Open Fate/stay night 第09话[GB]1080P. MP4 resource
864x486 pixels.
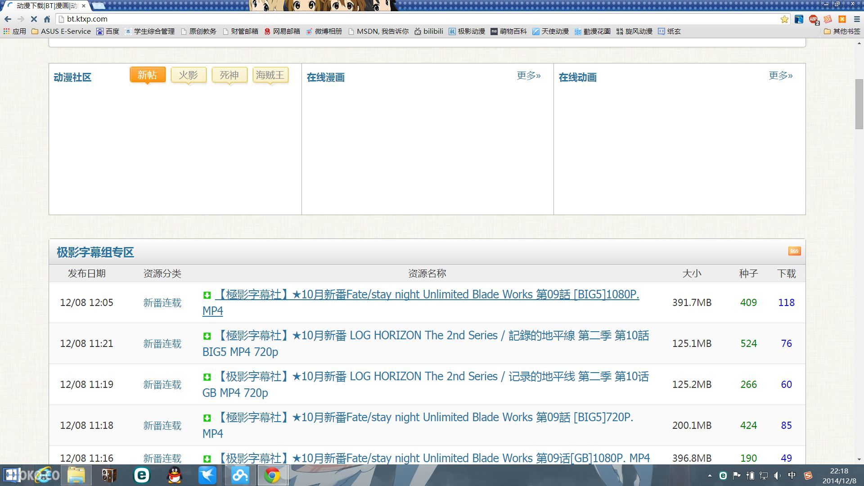coord(433,458)
